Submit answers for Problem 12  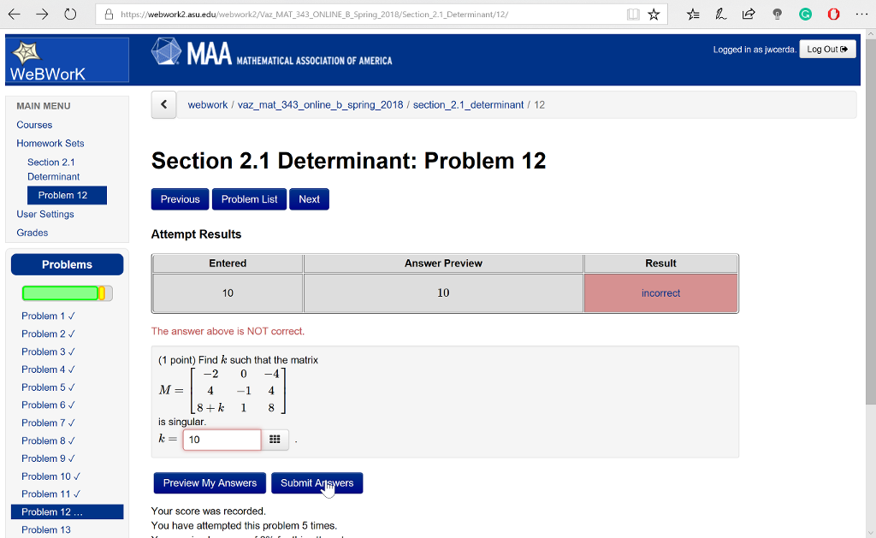pyautogui.click(x=317, y=482)
